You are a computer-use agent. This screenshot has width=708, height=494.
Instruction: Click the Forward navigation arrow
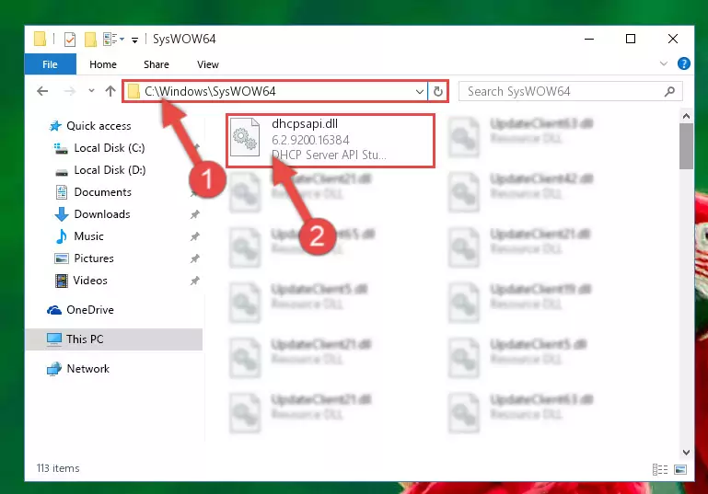(70, 91)
